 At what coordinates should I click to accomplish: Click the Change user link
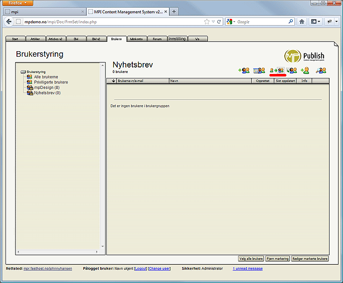click(x=160, y=269)
